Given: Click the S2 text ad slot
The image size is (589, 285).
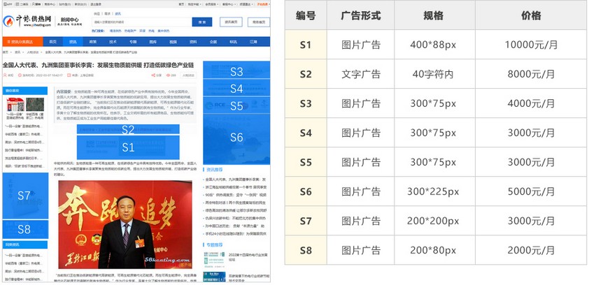Looking at the screenshot, I should click(x=128, y=129).
